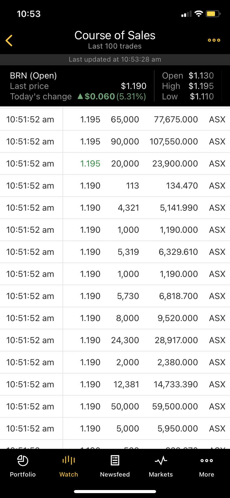Tap the 107,550.000 value trade row
The width and height of the screenshot is (230, 498).
tap(115, 141)
